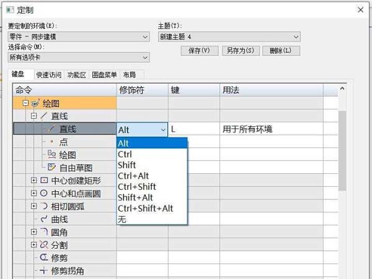This screenshot has width=372, height=279.
Task: Click the 保存(V) button
Action: pos(200,51)
